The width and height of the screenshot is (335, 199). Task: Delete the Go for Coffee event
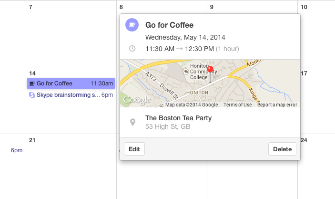282,149
